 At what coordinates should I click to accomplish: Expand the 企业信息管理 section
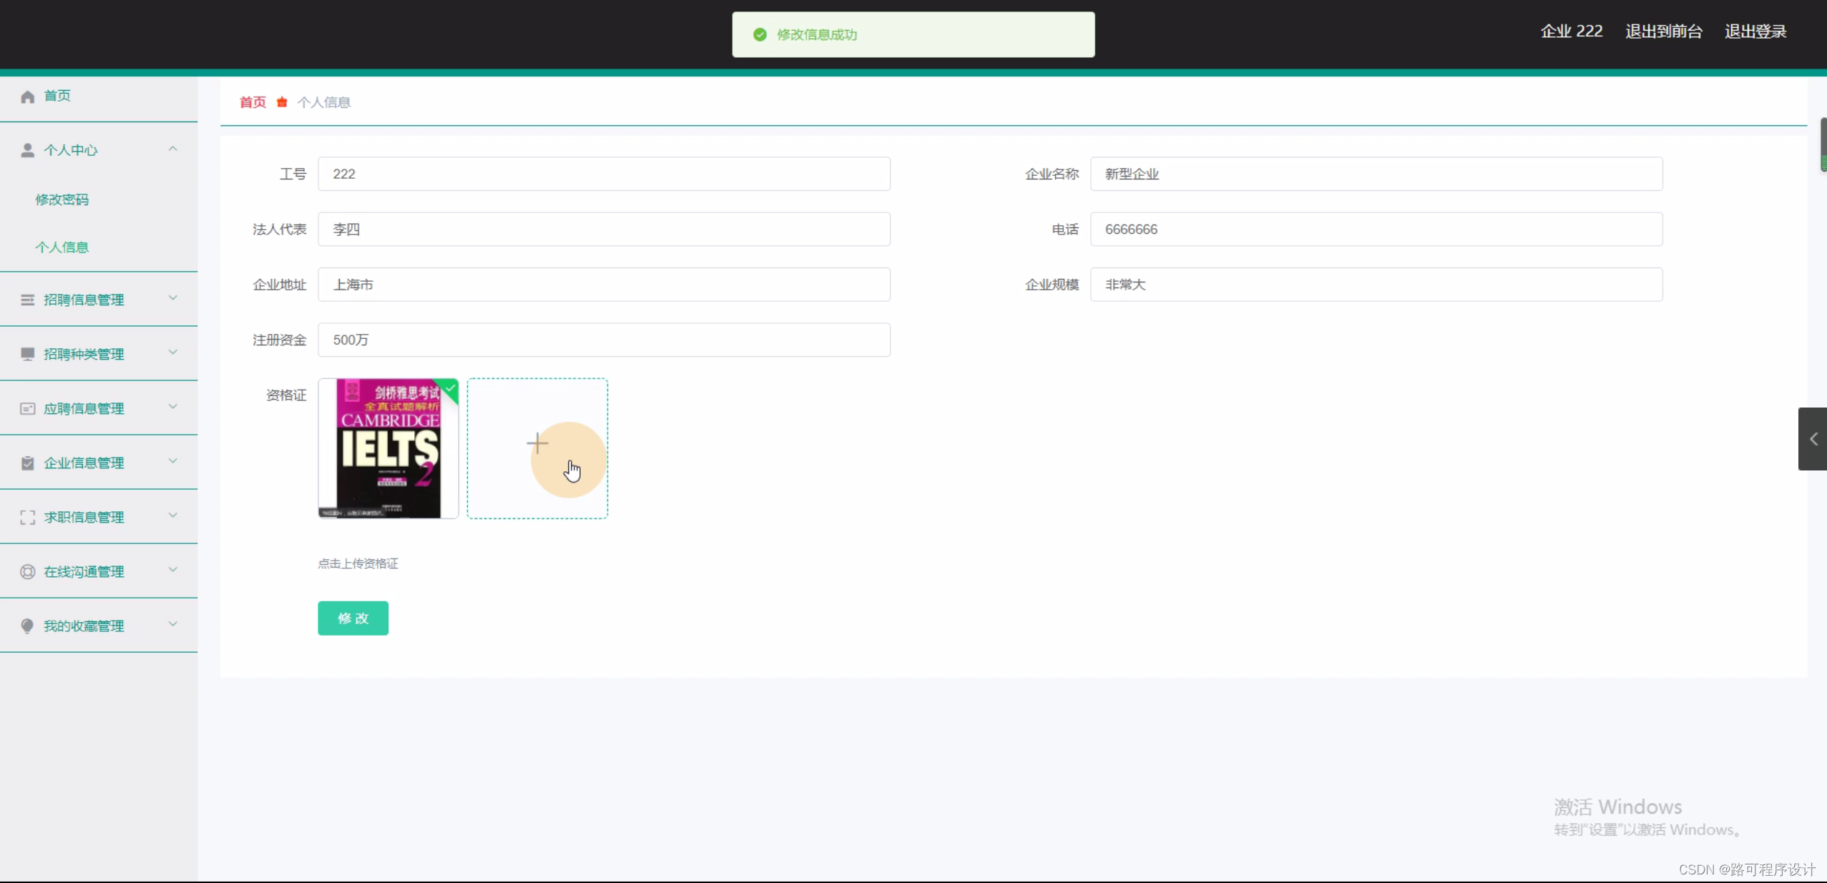[172, 462]
